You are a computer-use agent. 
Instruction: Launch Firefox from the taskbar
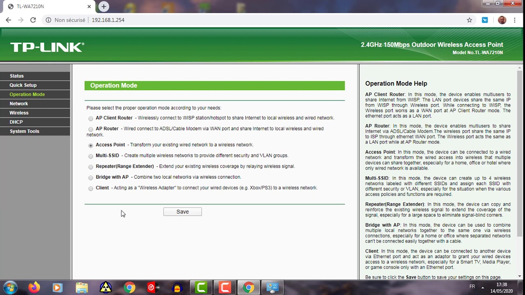tap(34, 287)
